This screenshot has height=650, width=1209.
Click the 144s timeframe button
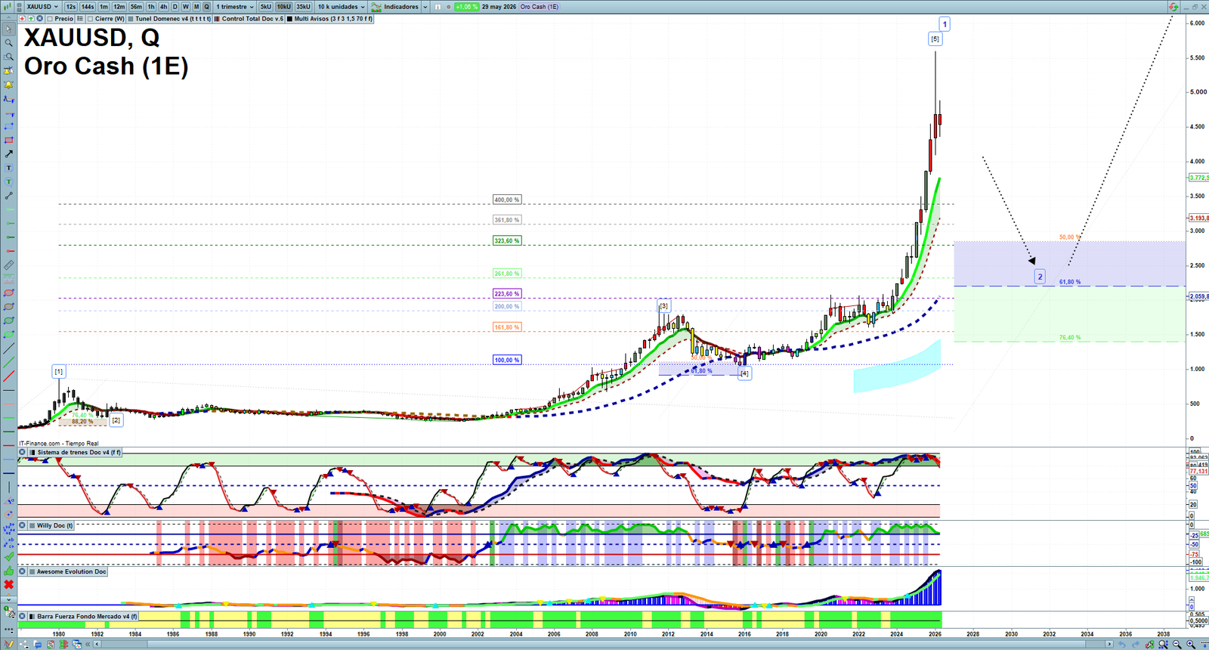point(88,7)
